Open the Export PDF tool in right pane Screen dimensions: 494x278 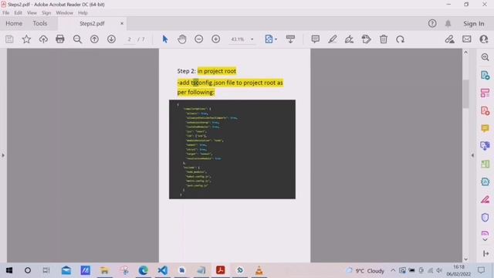[486, 75]
